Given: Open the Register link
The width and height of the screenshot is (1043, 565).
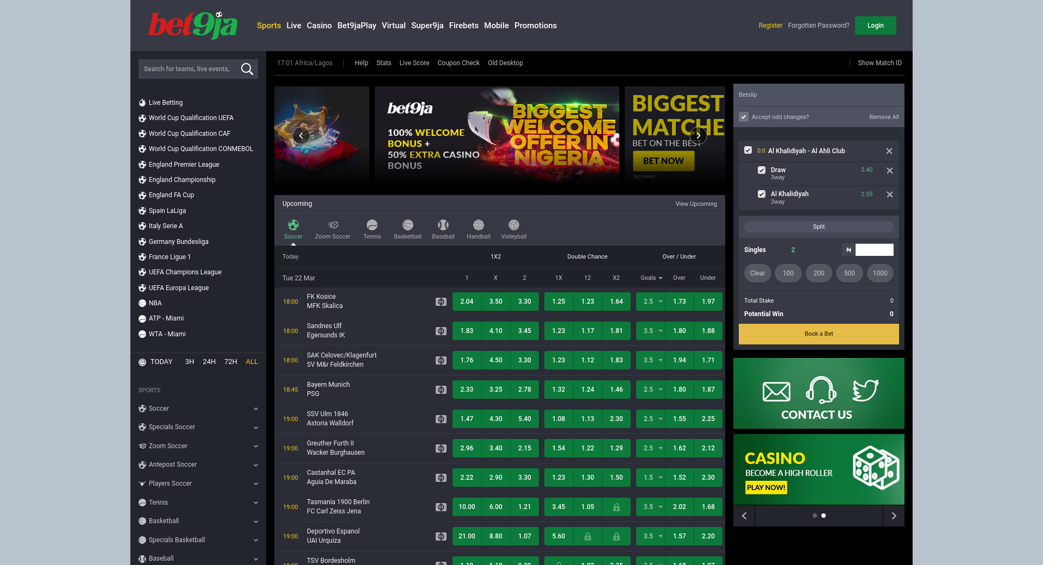Looking at the screenshot, I should pyautogui.click(x=770, y=26).
